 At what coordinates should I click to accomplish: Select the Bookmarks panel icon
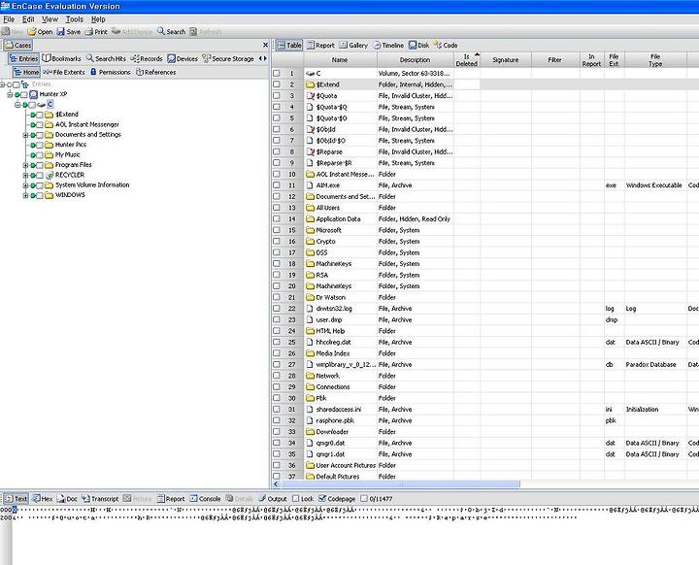point(47,58)
